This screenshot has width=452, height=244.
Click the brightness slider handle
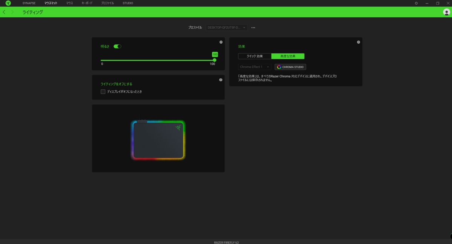[x=215, y=60]
